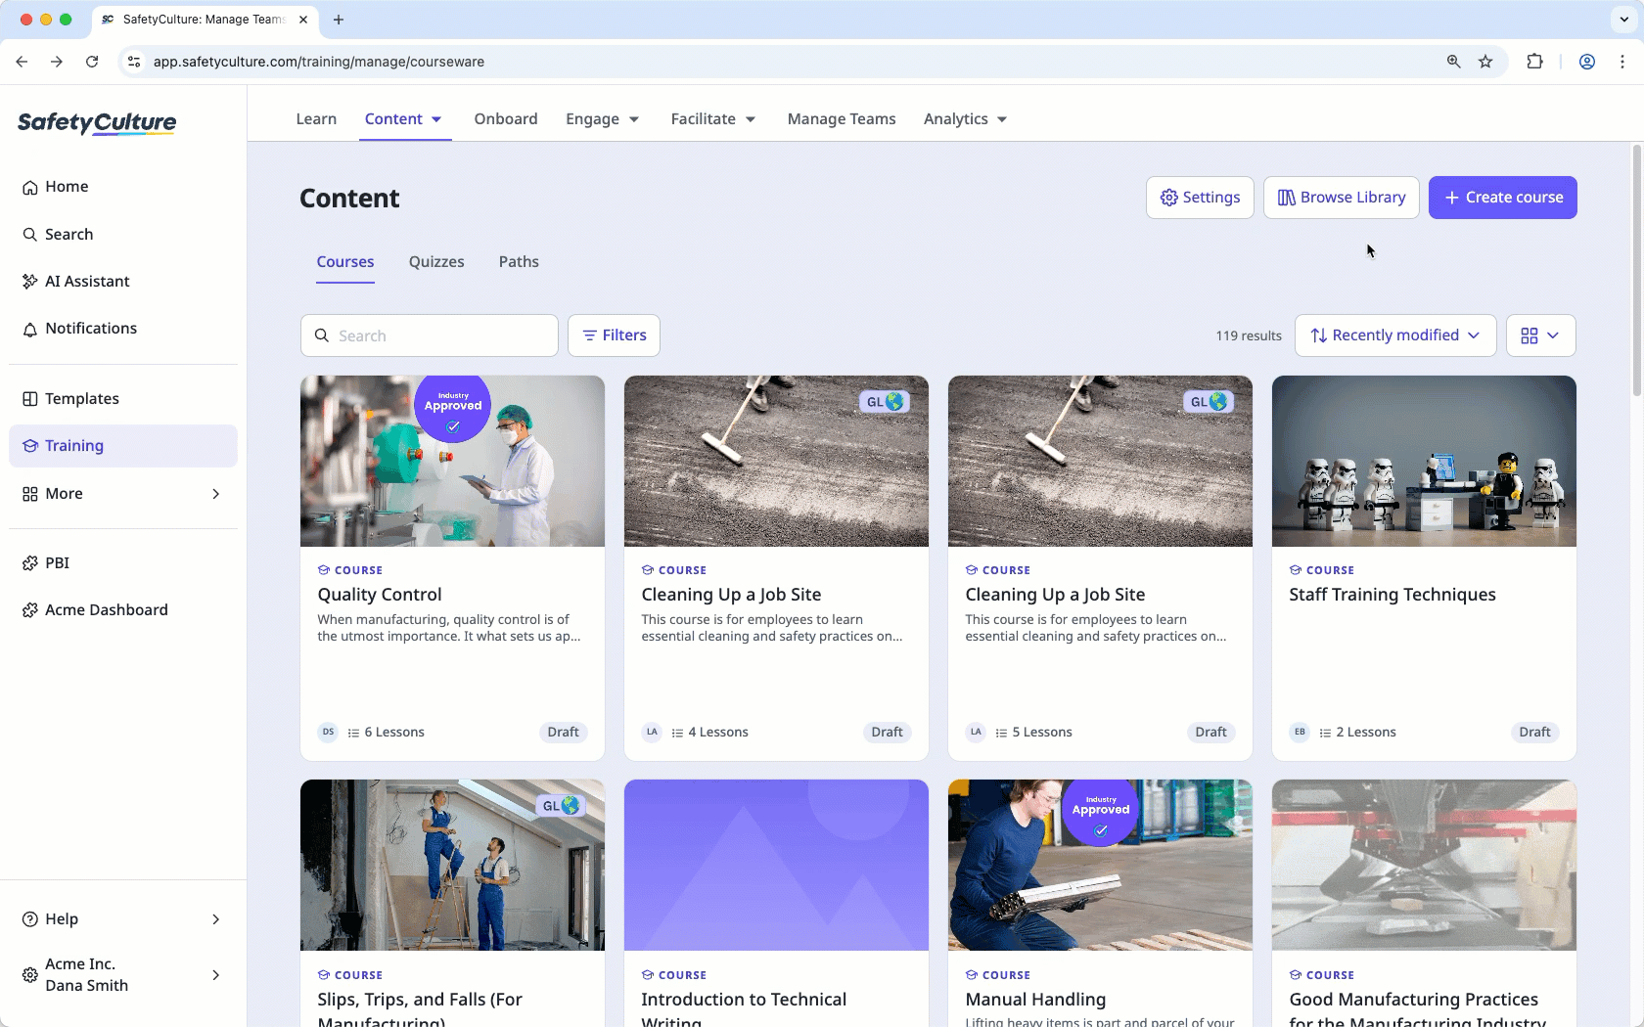Open the Filters panel

point(614,335)
